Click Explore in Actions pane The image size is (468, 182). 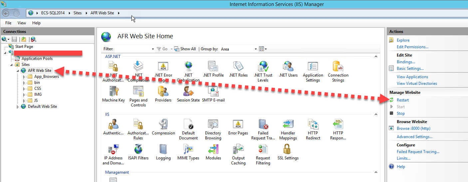[x=403, y=40]
